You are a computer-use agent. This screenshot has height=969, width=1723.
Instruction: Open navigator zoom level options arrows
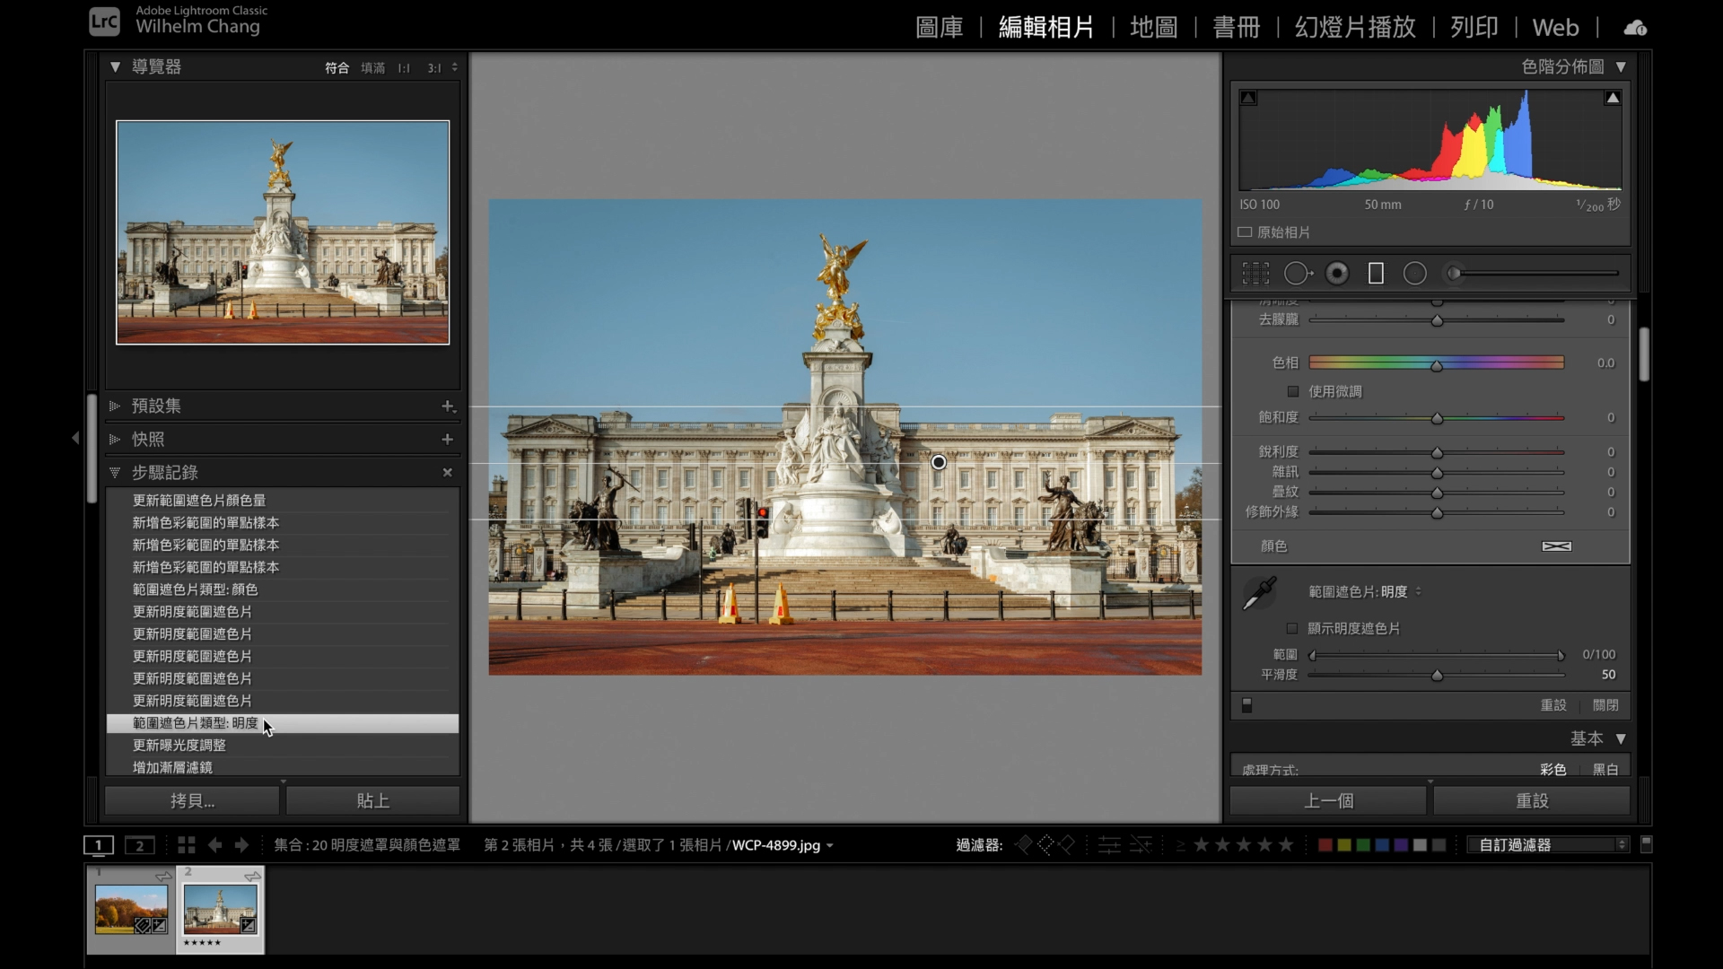pos(455,67)
